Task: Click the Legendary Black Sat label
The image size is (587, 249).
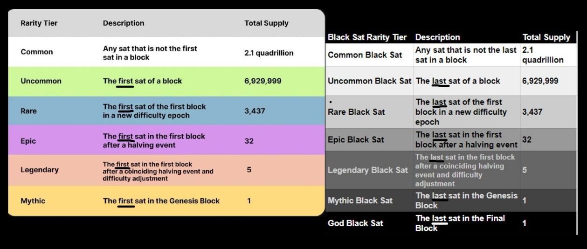Action: (367, 170)
